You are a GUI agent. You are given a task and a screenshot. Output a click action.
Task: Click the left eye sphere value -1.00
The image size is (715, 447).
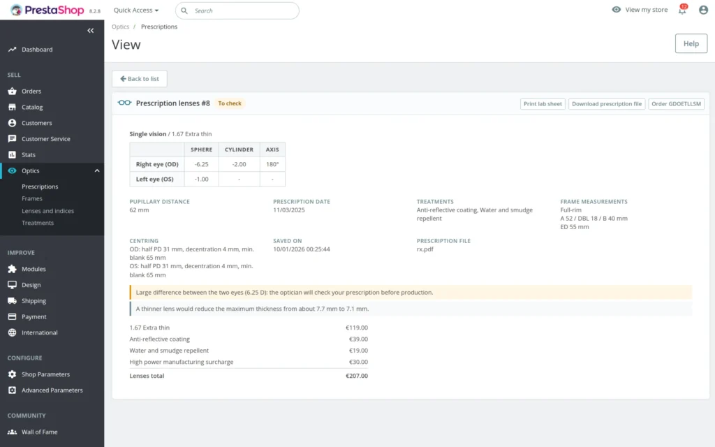click(x=202, y=179)
